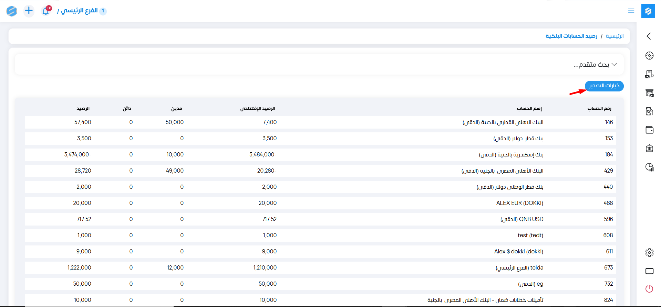Open the bank building sidebar icon
This screenshot has width=661, height=307.
pyautogui.click(x=649, y=148)
